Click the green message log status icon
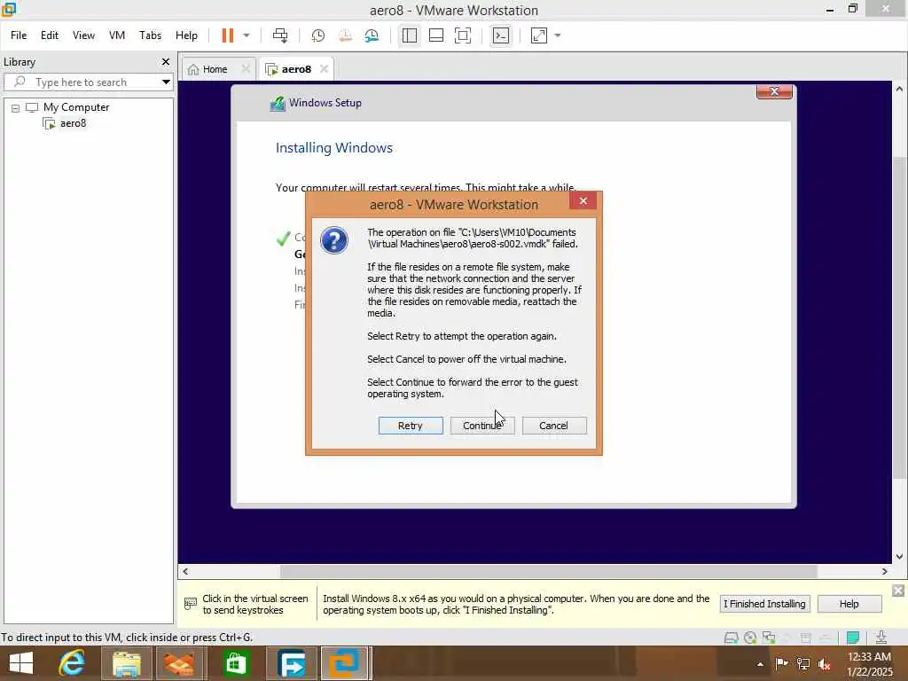 (853, 638)
